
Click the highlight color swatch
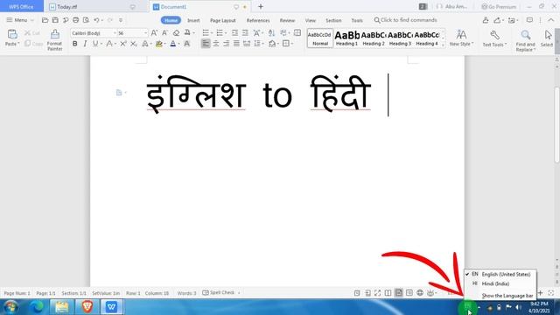tap(158, 44)
